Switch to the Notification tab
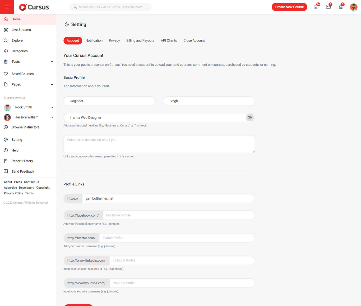This screenshot has width=361, height=306. click(94, 40)
